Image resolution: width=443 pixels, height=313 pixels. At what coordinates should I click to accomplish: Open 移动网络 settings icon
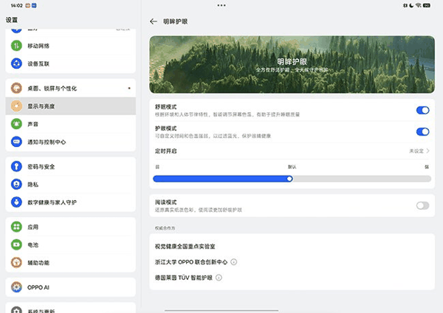click(x=16, y=45)
